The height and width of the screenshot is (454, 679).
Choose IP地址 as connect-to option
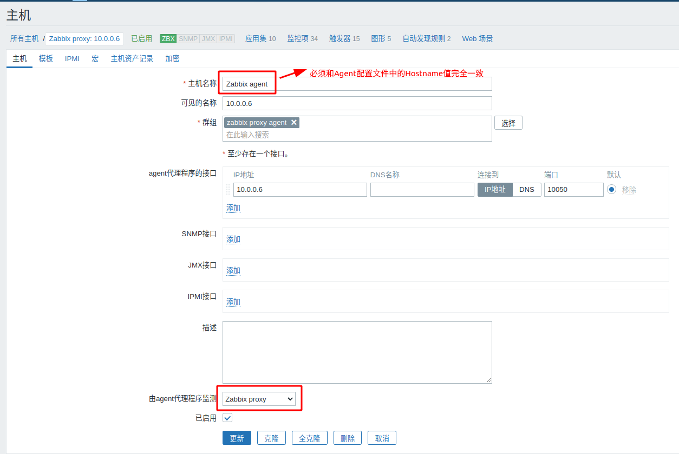tap(495, 190)
